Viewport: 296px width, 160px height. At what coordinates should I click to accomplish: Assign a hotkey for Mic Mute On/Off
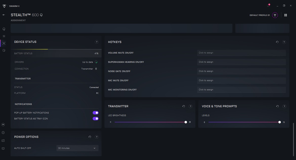tap(241, 81)
